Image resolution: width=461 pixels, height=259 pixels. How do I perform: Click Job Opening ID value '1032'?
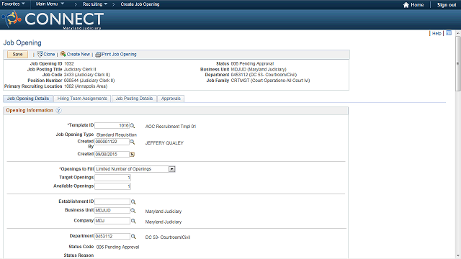[69, 64]
